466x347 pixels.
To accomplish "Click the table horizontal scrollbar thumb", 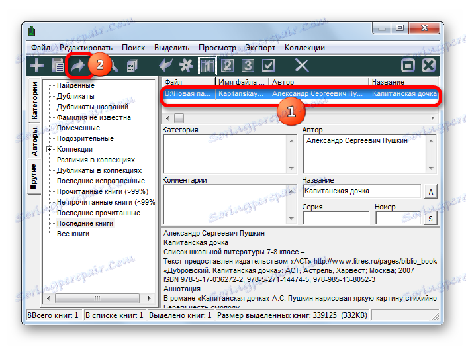I will [179, 118].
